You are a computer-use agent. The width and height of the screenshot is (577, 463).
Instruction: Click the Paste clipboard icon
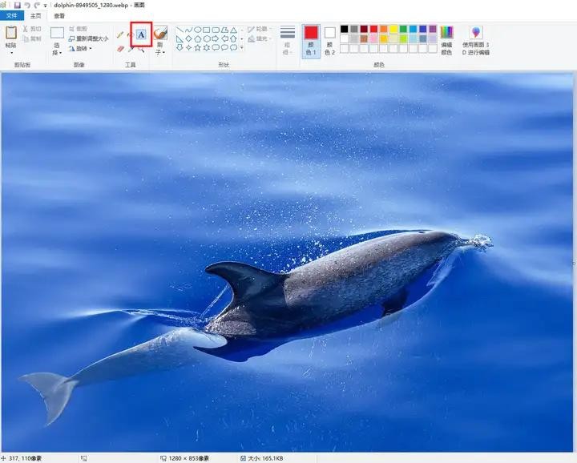pyautogui.click(x=11, y=34)
